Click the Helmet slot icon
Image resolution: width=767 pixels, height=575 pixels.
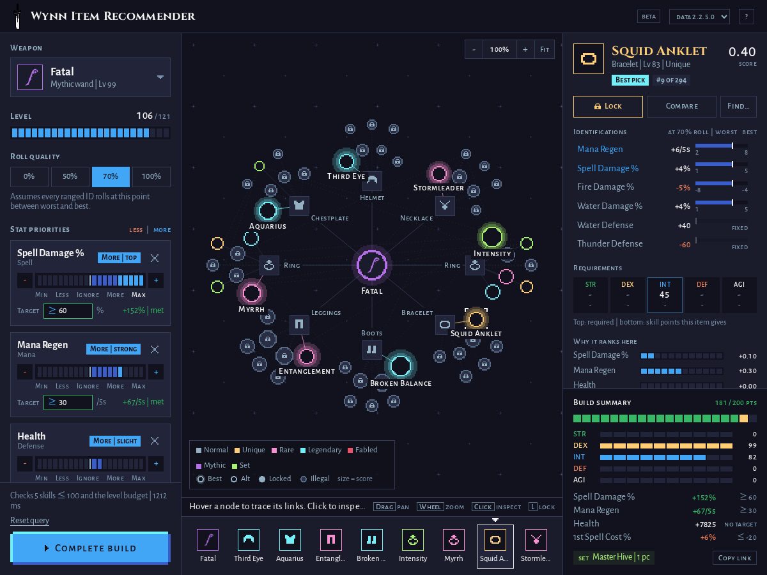[372, 181]
